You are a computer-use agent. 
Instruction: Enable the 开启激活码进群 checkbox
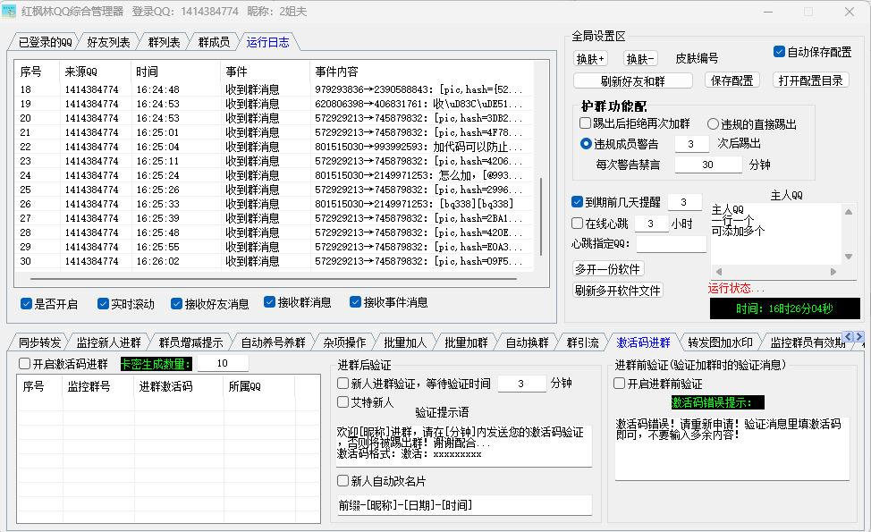point(25,364)
